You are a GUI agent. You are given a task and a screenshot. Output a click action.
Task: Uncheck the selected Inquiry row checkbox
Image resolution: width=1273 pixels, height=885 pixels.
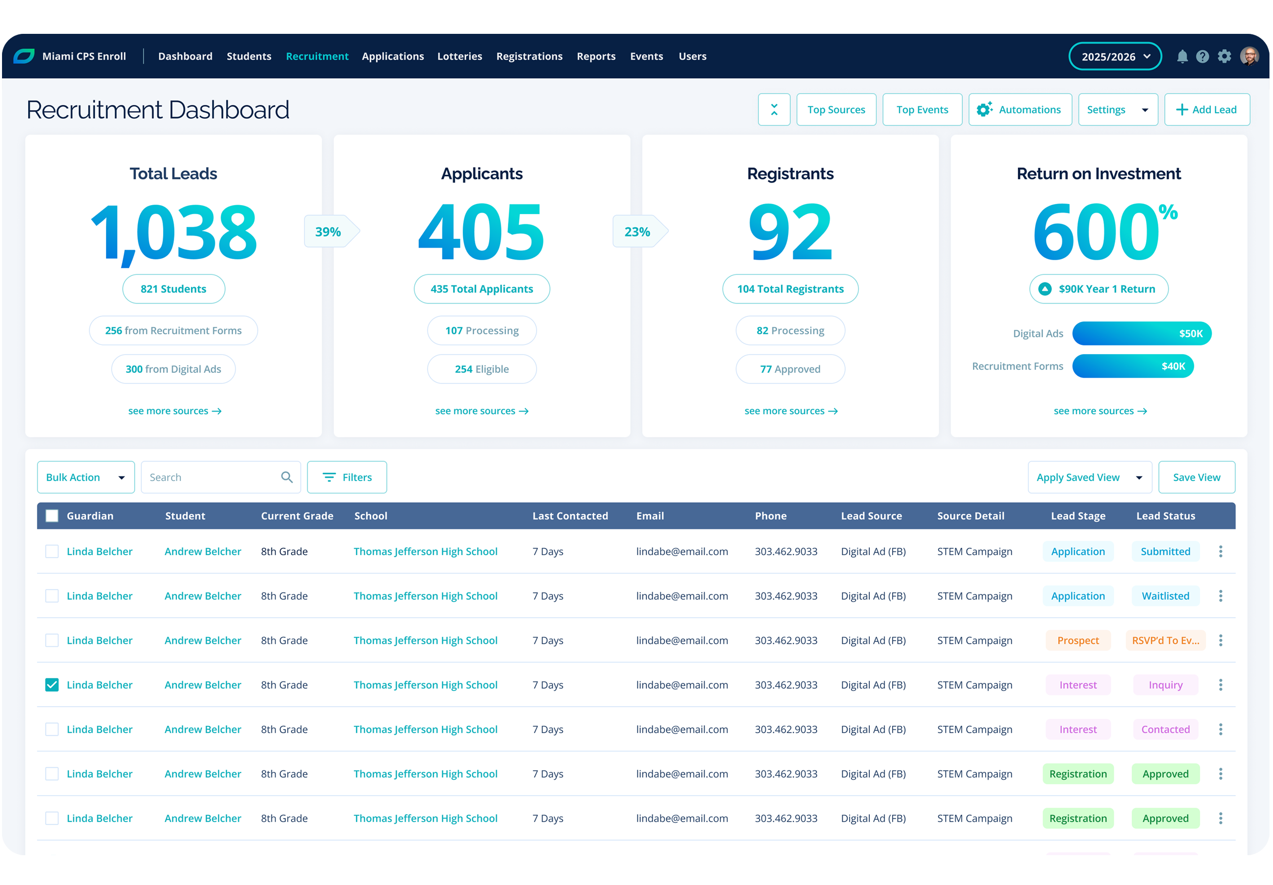pyautogui.click(x=52, y=685)
